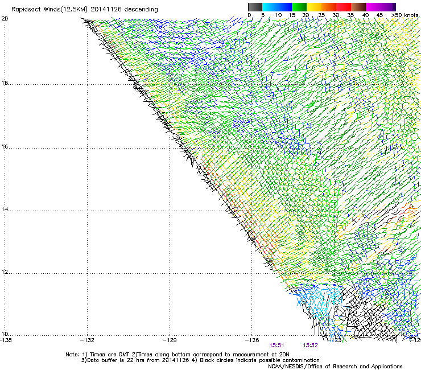The height and width of the screenshot is (370, 421).
Task: Click the title 'Rapidscat Winds(12.5KM) 20141126 descending'
Action: click(x=85, y=10)
